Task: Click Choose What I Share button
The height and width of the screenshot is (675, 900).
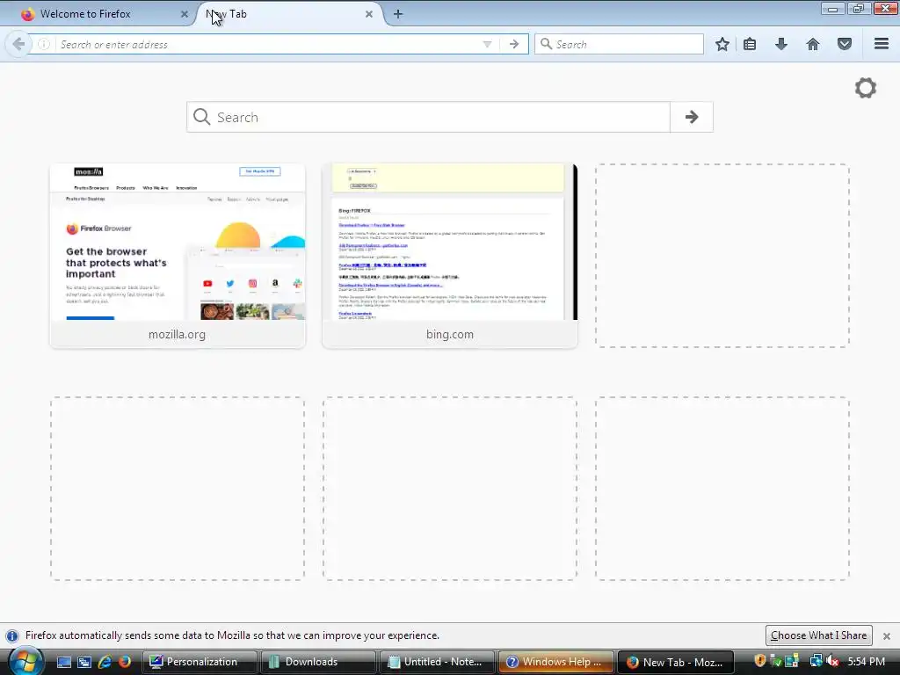Action: 818,635
